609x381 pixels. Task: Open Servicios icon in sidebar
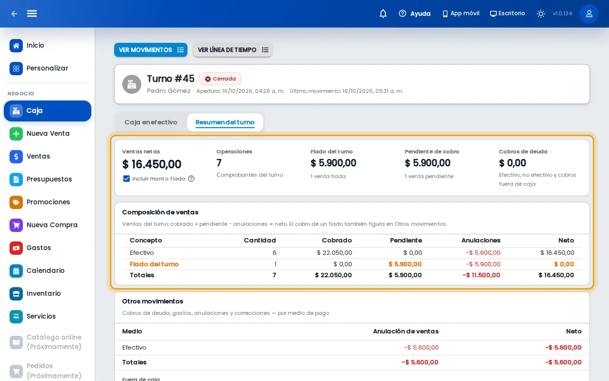(x=16, y=317)
